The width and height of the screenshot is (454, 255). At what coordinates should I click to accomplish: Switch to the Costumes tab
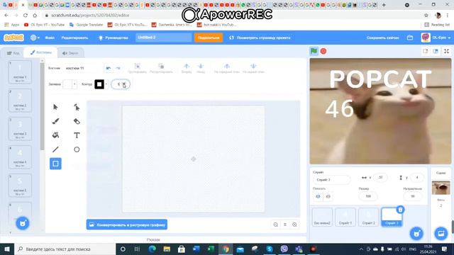pos(41,52)
